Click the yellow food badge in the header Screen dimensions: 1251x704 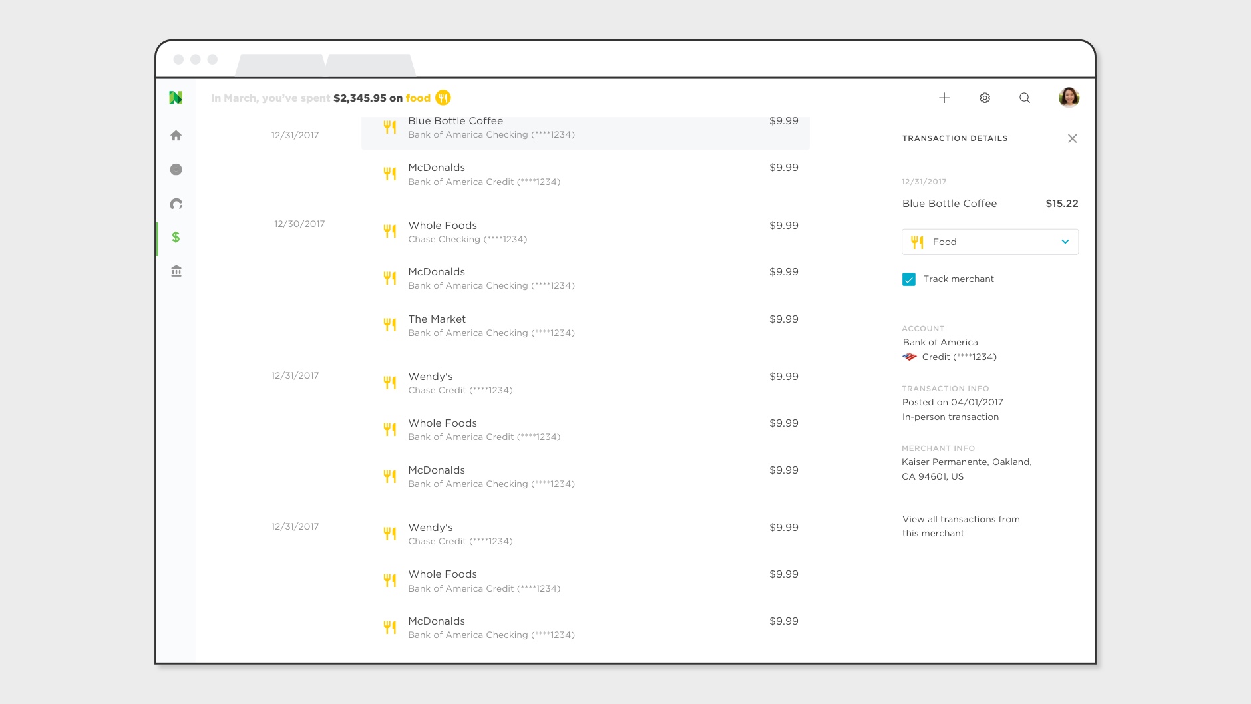click(x=443, y=98)
